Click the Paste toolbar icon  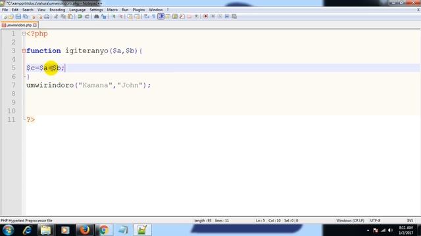tap(70, 16)
